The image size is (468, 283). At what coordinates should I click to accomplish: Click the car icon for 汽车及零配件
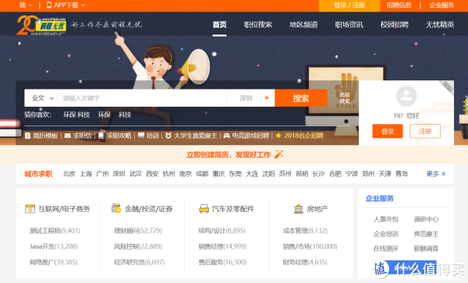204,209
